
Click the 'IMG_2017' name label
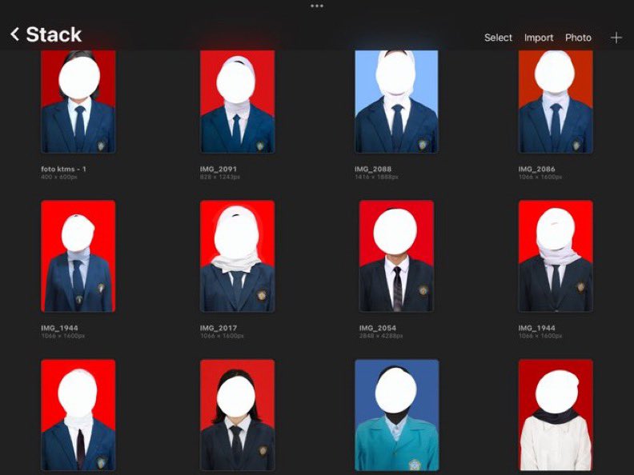pos(219,328)
